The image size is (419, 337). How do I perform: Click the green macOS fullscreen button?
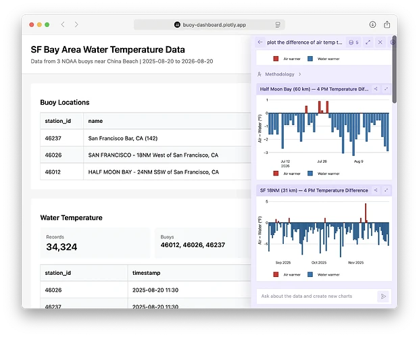coord(47,24)
